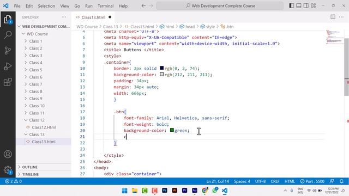Open editor more actions menu
Viewport: 349px width, 196px height.
pos(341,17)
